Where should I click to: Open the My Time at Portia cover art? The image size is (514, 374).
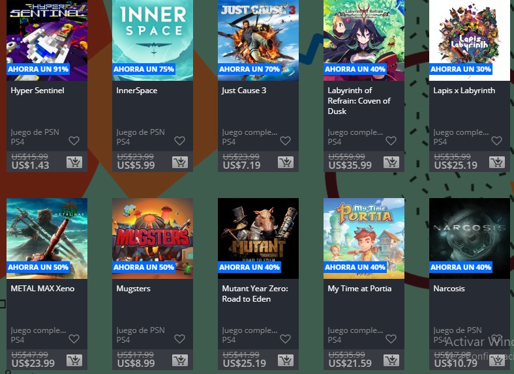pyautogui.click(x=364, y=238)
